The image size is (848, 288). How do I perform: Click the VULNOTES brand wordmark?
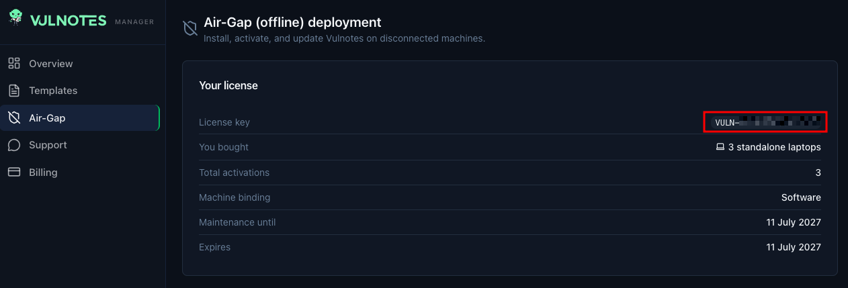[68, 21]
